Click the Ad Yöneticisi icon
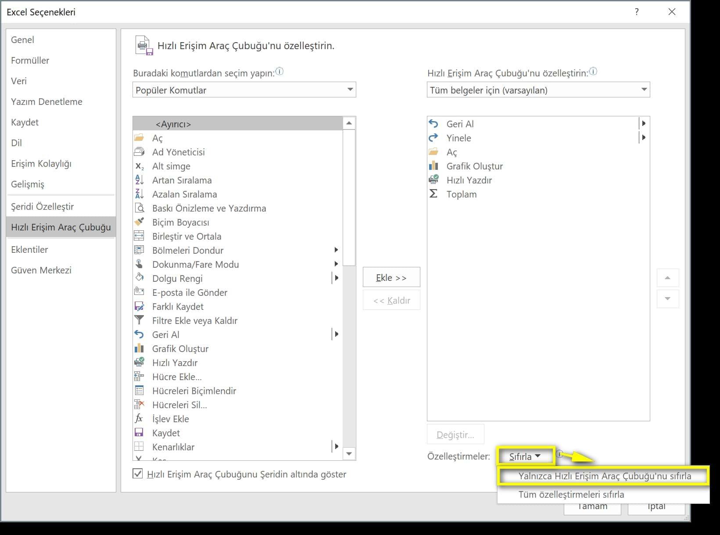720x535 pixels. click(x=139, y=152)
